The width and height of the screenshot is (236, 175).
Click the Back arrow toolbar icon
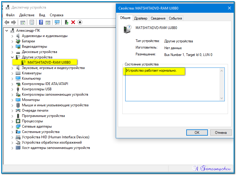[7, 23]
